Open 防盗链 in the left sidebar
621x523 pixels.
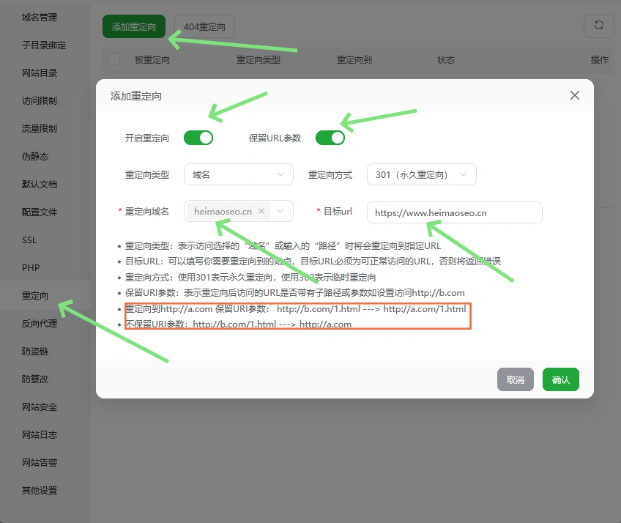click(35, 352)
